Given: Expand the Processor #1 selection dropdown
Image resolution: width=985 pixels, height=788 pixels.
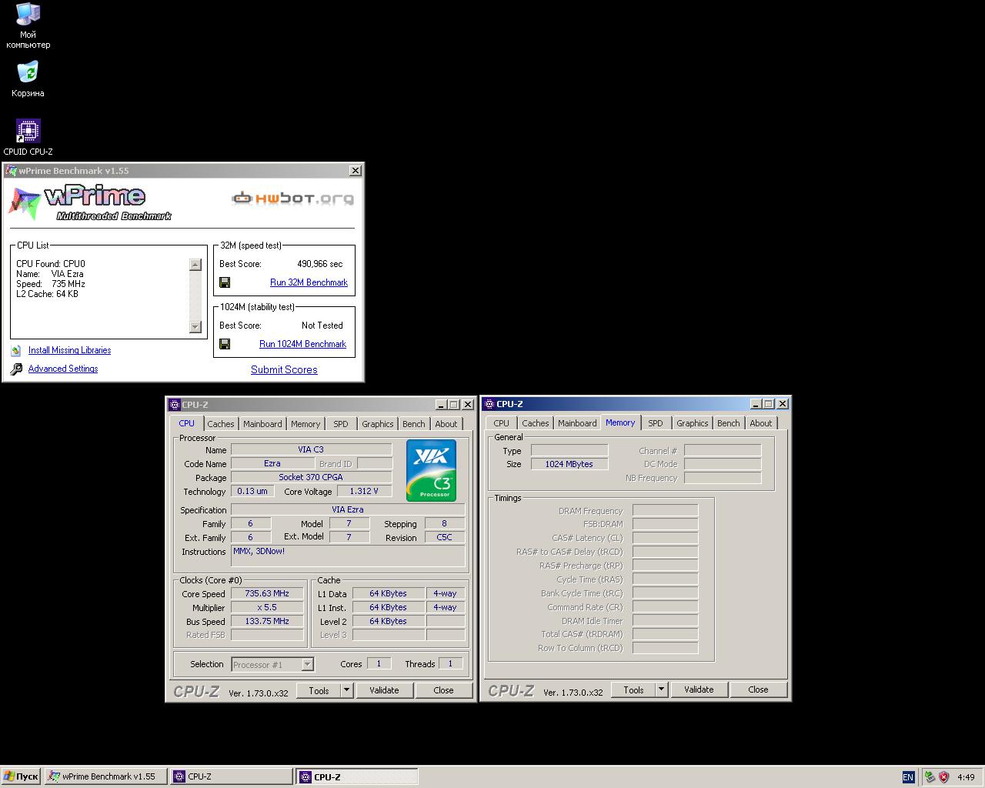Looking at the screenshot, I should pyautogui.click(x=307, y=664).
